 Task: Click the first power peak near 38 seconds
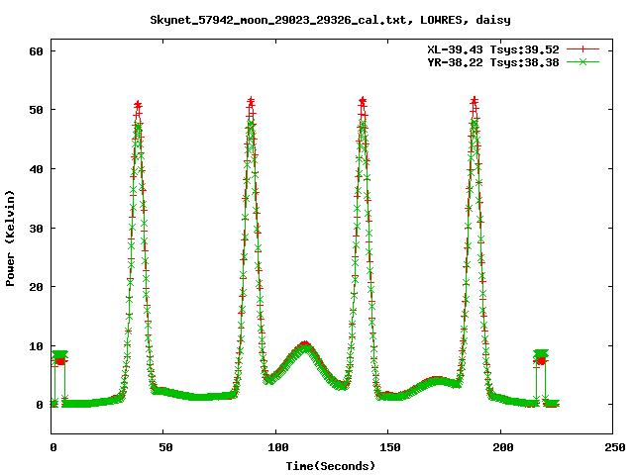pos(138,106)
